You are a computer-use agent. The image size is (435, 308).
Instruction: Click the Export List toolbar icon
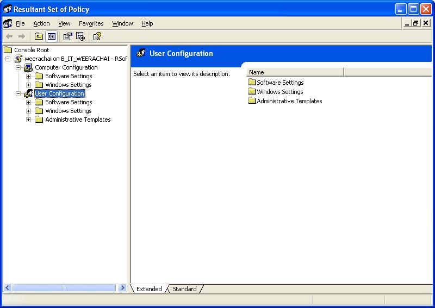[80, 36]
